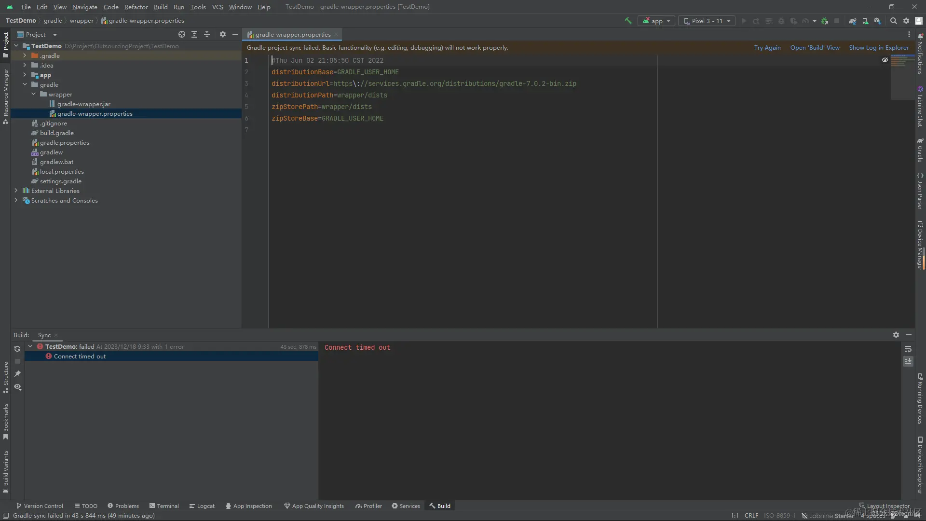
Task: Switch to the Logcat tool tab
Action: (202, 506)
